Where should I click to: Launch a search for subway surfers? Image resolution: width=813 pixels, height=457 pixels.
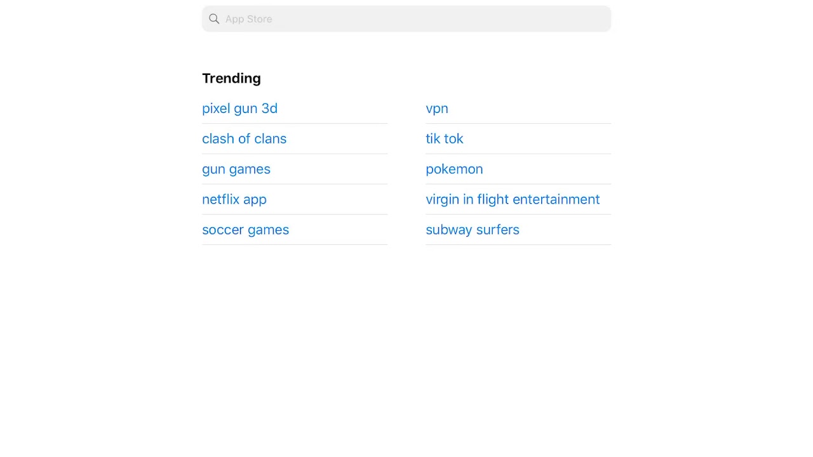(472, 230)
